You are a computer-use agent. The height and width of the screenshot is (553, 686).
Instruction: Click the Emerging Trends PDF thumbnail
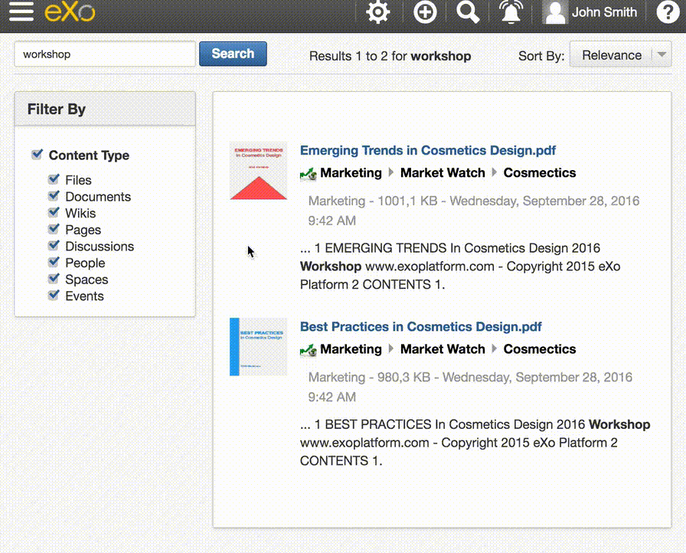coord(258,171)
